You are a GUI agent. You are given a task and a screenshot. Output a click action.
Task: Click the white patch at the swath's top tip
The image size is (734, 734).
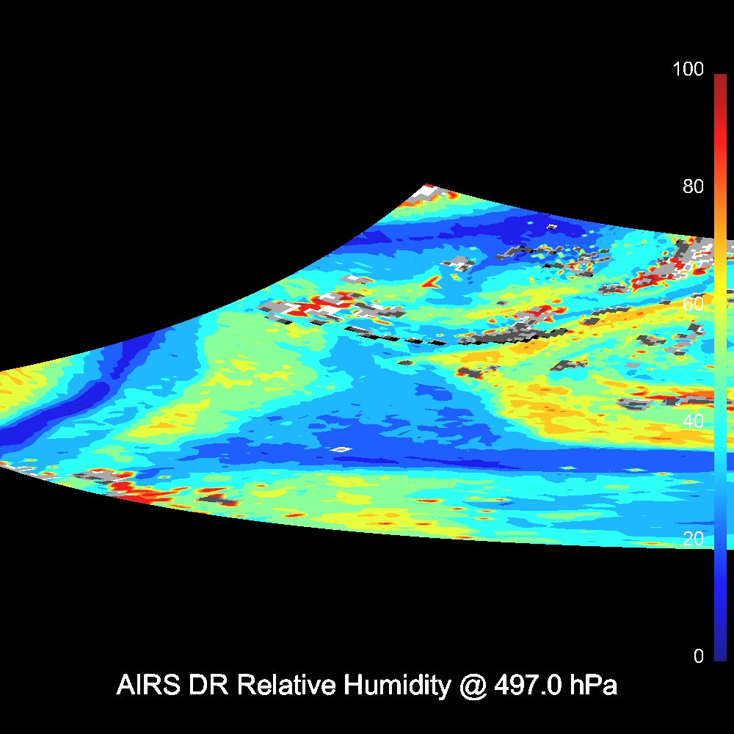click(x=424, y=195)
